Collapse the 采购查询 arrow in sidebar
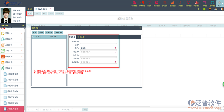Screen dimensions: 224x112 click(x=22, y=68)
